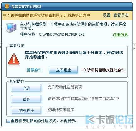
Task: Click the 卡饭论坛 watermark logo
Action: click(109, 119)
